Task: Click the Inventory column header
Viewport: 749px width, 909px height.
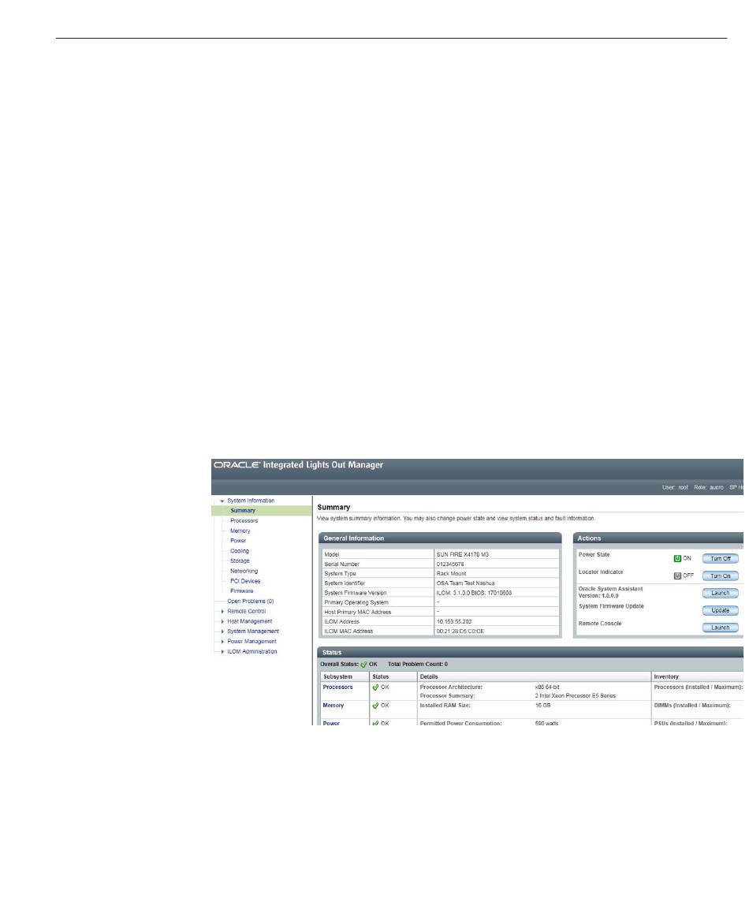Action: 698,676
